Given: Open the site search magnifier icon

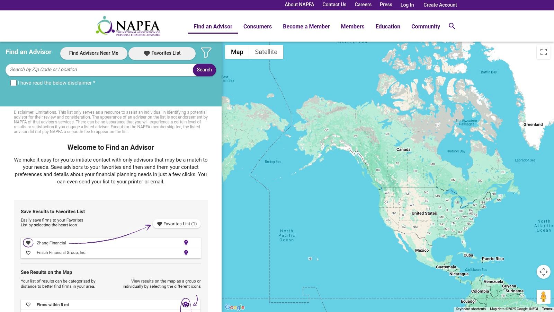Looking at the screenshot, I should tap(452, 26).
